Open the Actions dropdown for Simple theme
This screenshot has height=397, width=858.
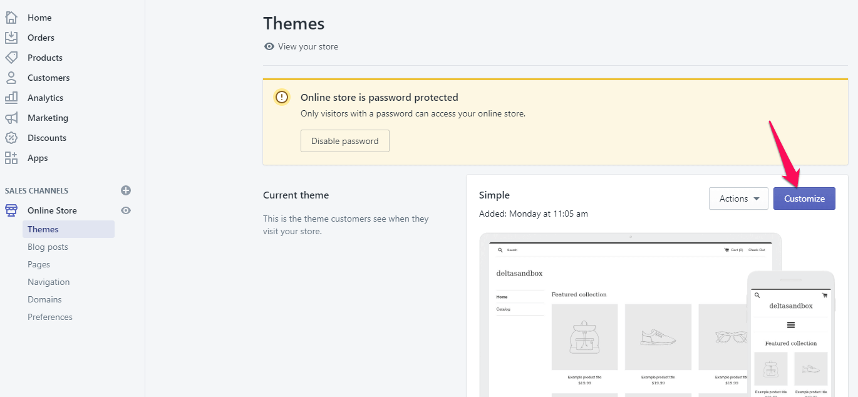[738, 198]
